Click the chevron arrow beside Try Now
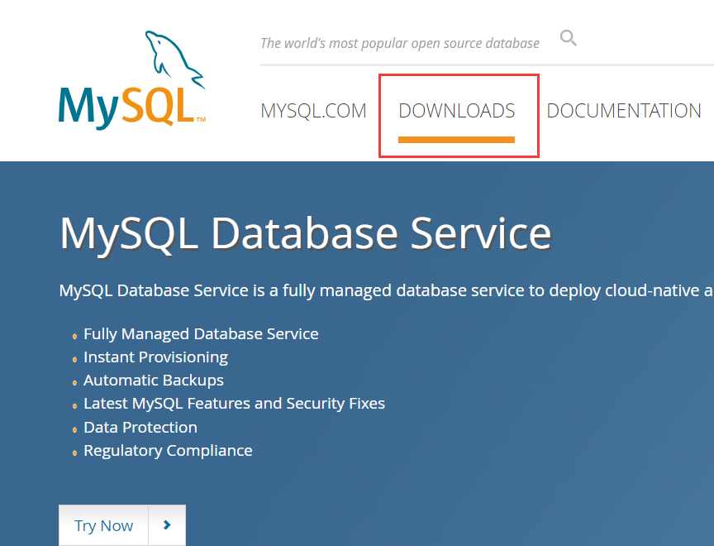Viewport: 714px width, 546px height. 167,525
